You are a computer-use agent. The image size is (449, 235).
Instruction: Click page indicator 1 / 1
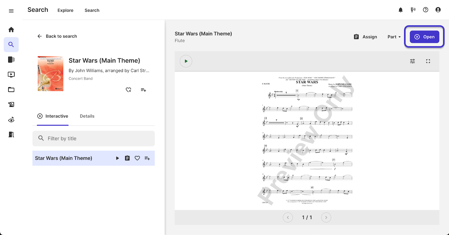(307, 217)
